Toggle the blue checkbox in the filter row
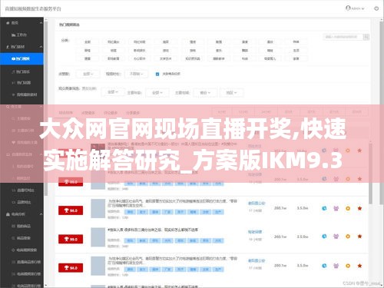This screenshot has width=384, height=288. point(157,74)
